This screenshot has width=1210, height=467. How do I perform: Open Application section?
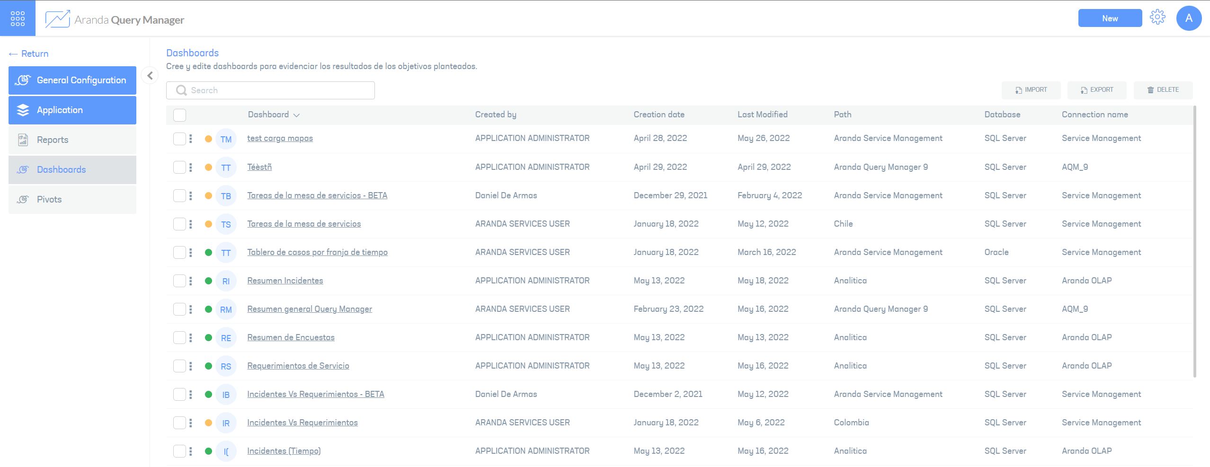[72, 110]
